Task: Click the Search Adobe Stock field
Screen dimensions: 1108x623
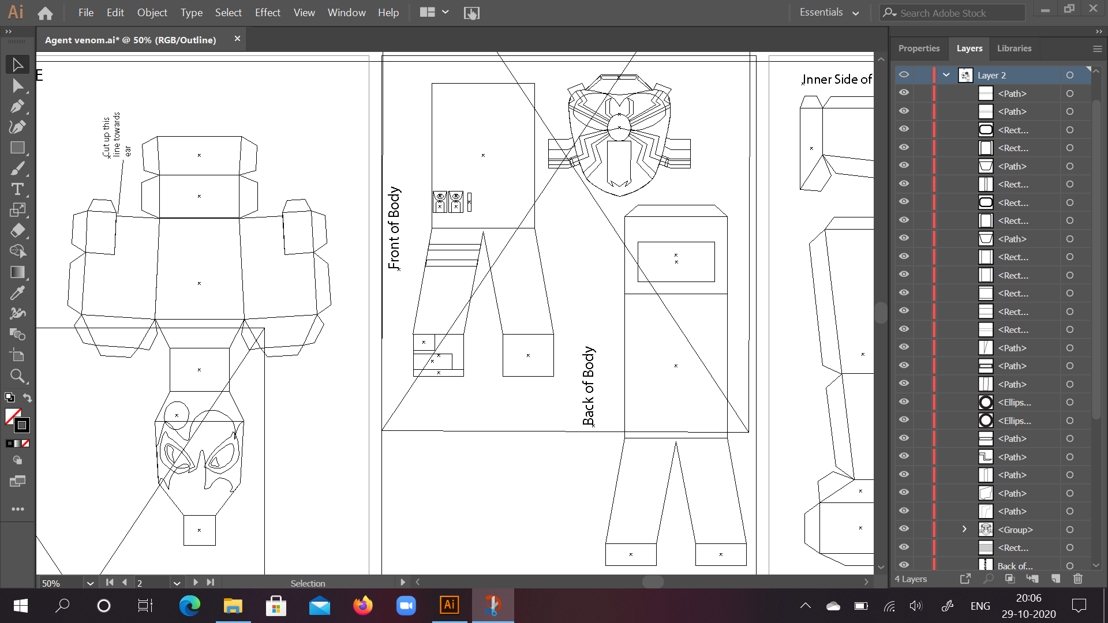Action: pos(958,13)
